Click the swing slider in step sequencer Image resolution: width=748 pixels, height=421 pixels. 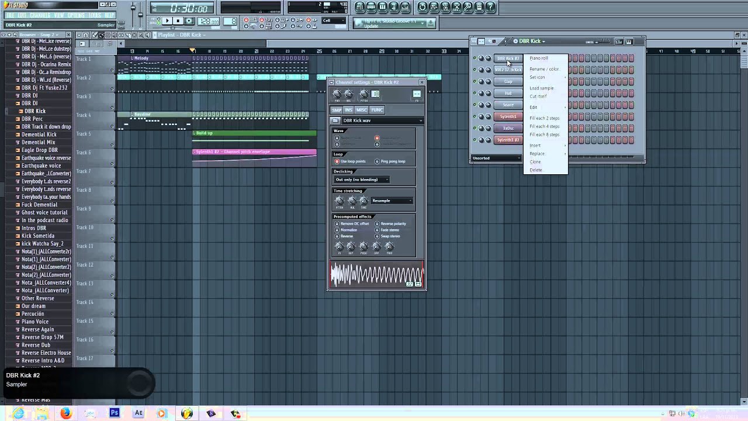pos(603,42)
